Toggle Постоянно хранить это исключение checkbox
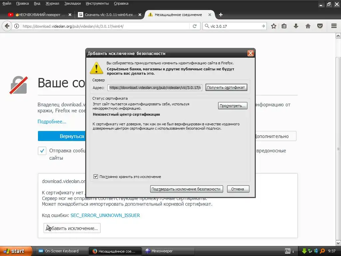Viewport: 341px width, 256px height. coord(96,177)
